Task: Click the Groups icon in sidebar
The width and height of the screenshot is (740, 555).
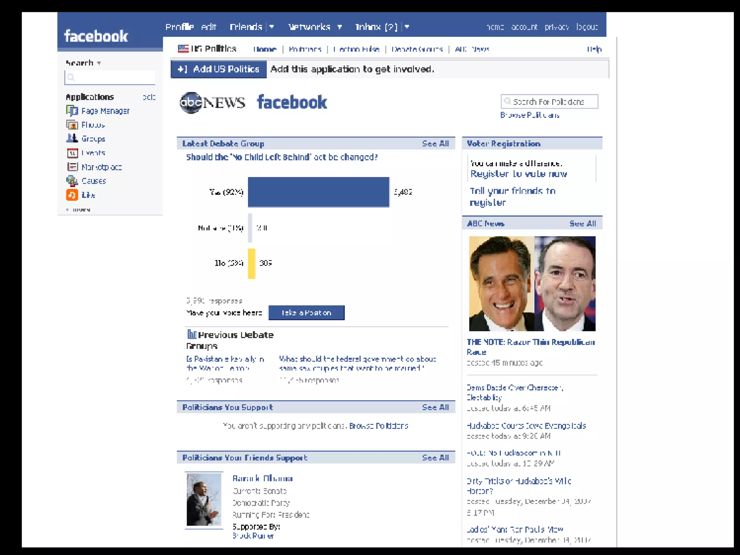Action: pyautogui.click(x=72, y=138)
